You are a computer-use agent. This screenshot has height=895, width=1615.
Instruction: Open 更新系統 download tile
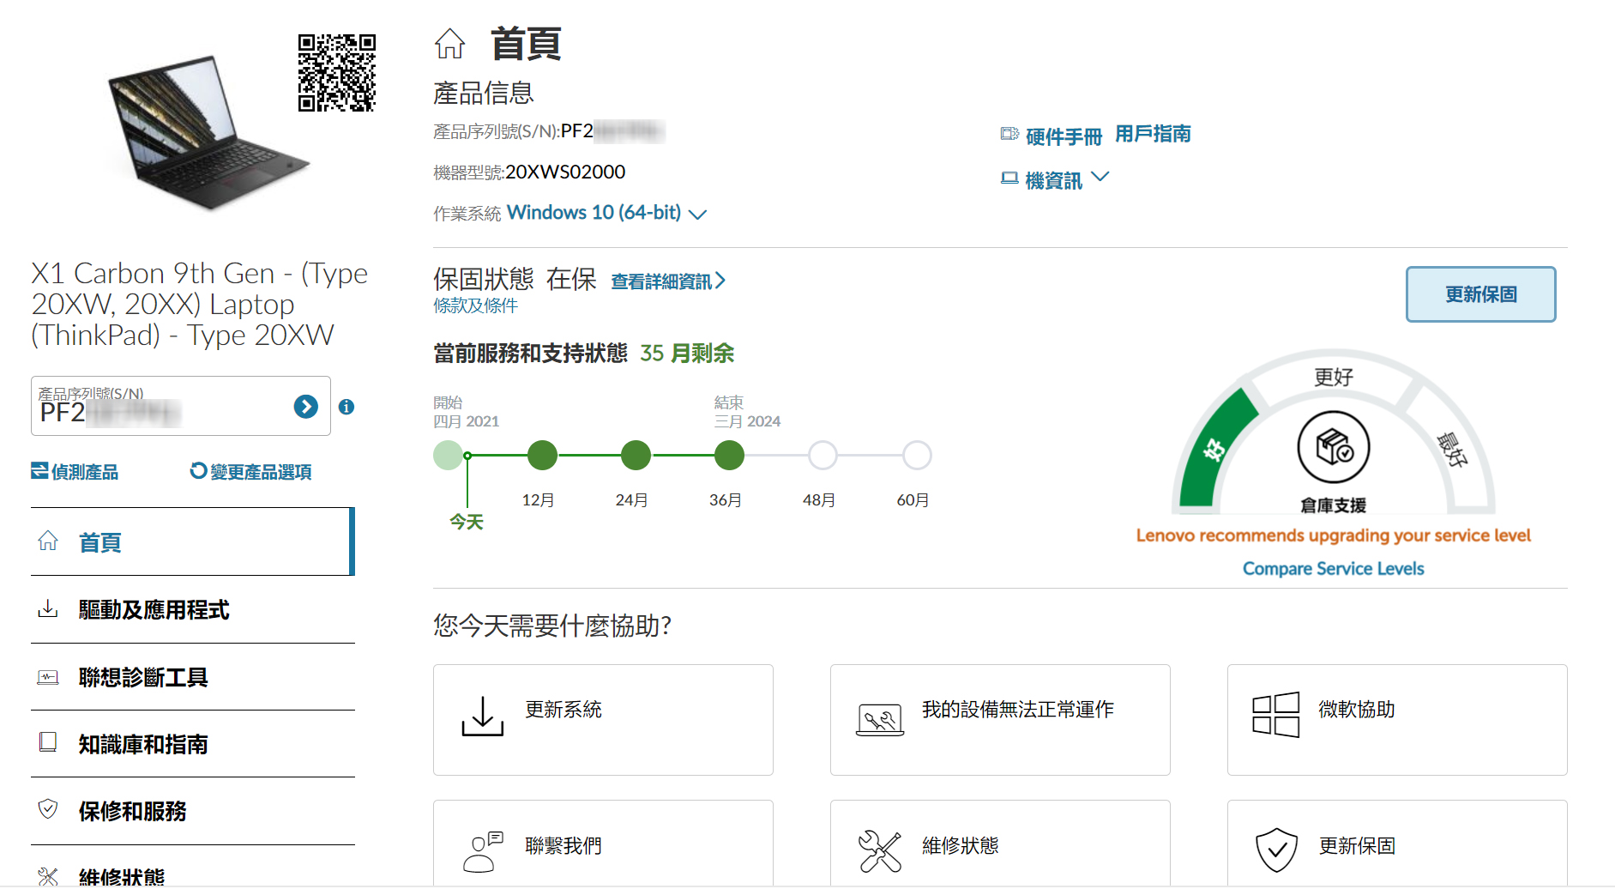pyautogui.click(x=602, y=719)
